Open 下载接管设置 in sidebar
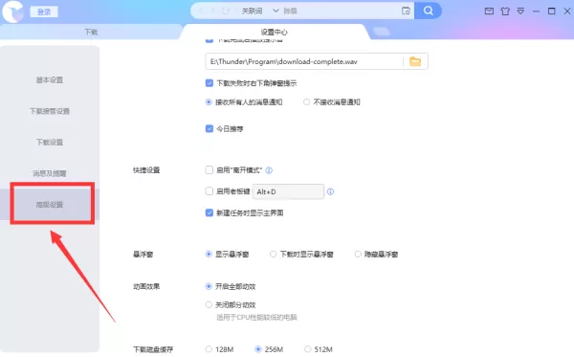574x357 pixels. [50, 111]
